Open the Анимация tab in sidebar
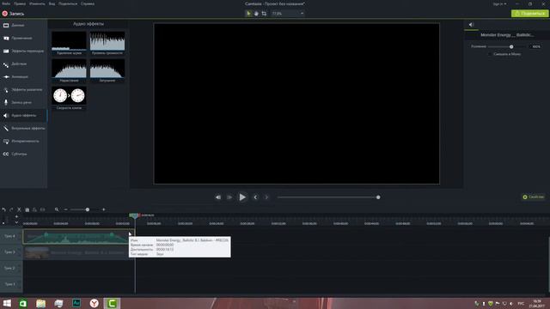Image resolution: width=550 pixels, height=309 pixels. (x=23, y=76)
